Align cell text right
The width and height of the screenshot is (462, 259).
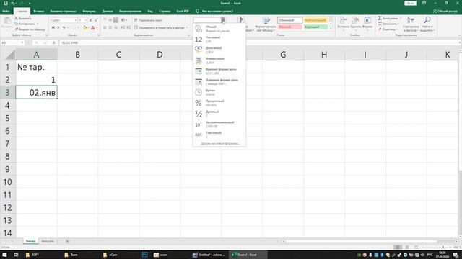tap(115, 27)
